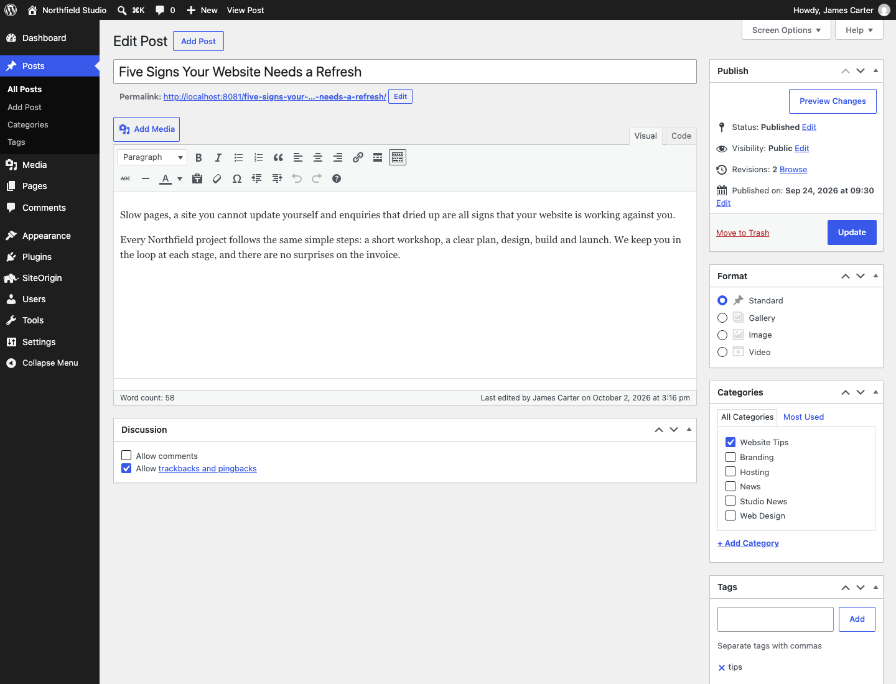Open keyboard shortcuts help icon
This screenshot has height=684, width=896.
pyautogui.click(x=337, y=178)
